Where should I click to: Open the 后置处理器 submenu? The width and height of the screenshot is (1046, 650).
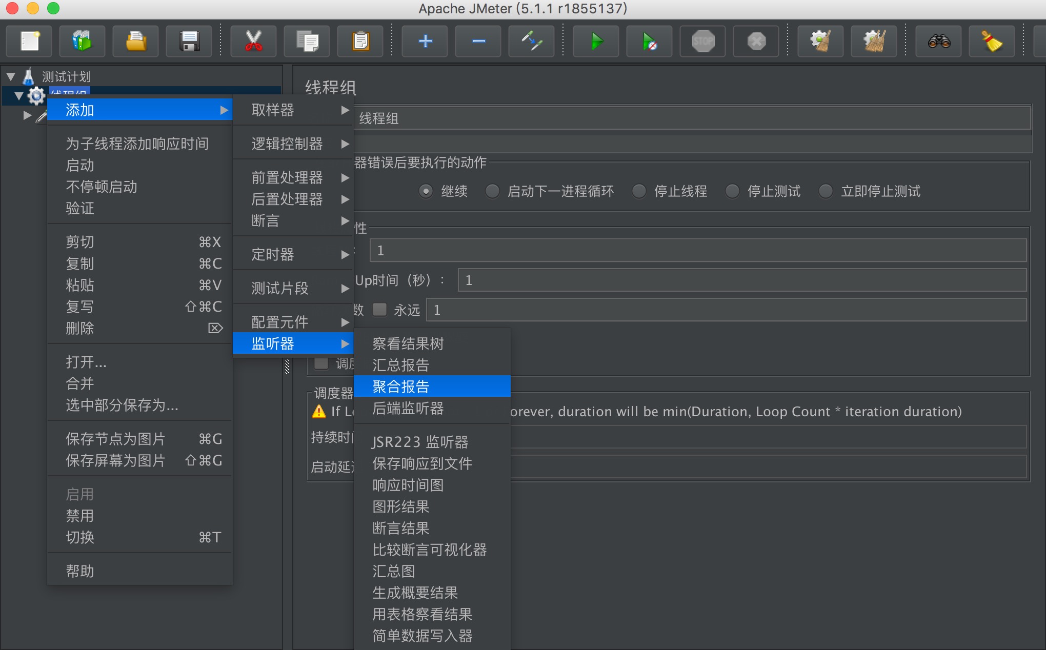293,199
